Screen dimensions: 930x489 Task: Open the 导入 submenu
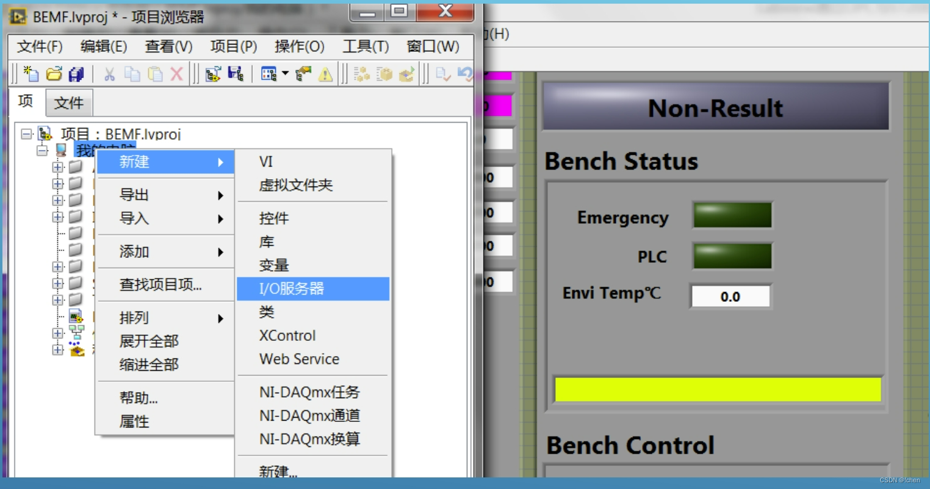tap(165, 218)
